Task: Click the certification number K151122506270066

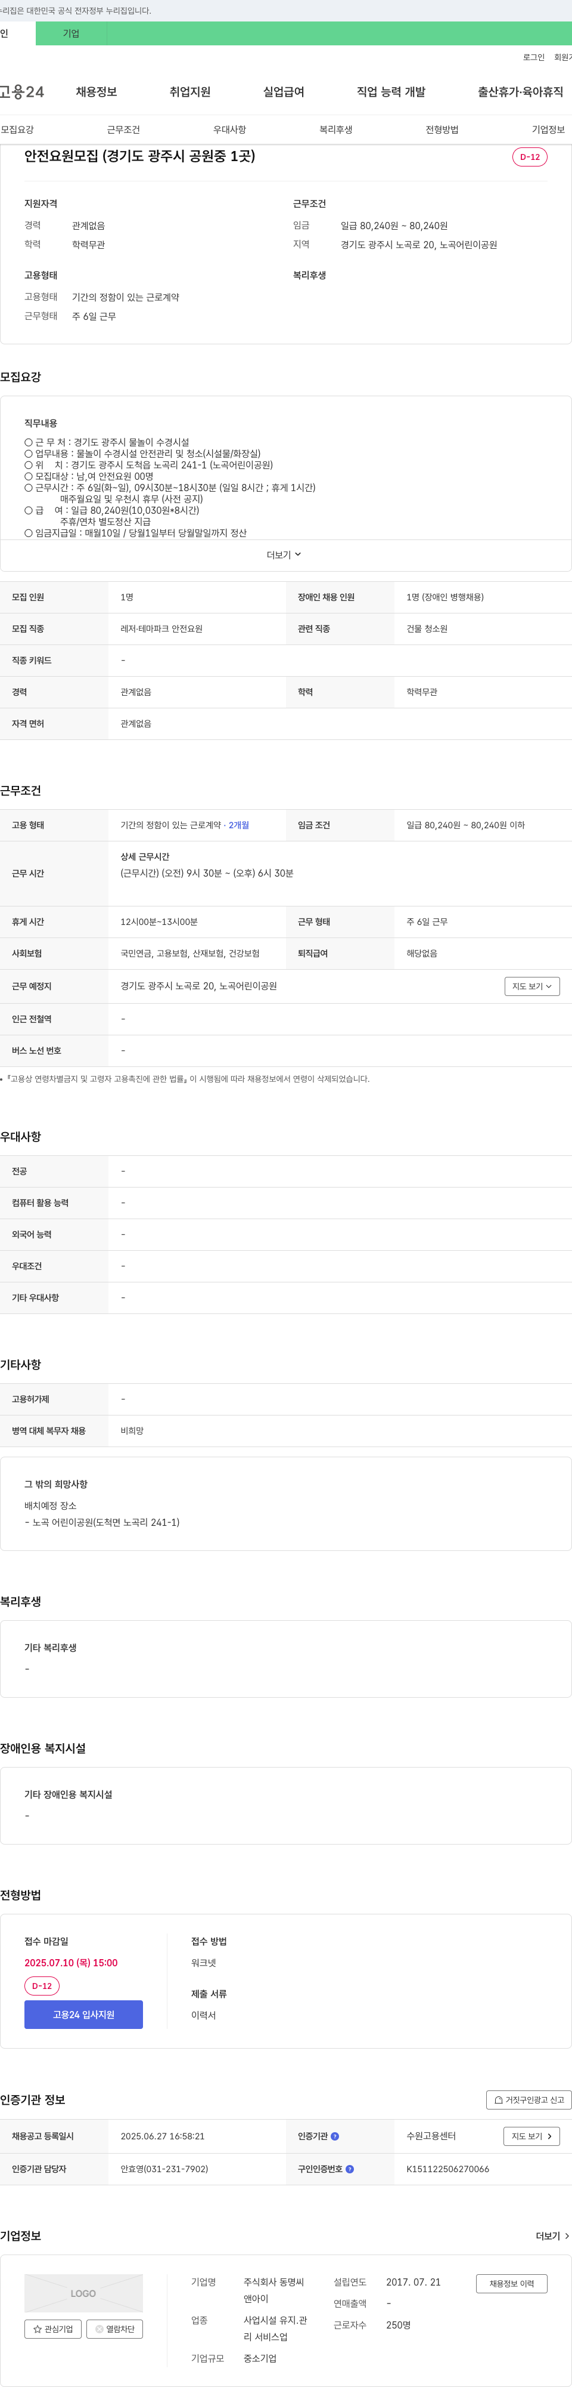Action: tap(448, 2169)
